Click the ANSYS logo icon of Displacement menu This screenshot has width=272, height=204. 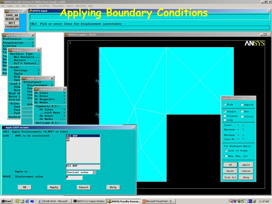[36, 89]
